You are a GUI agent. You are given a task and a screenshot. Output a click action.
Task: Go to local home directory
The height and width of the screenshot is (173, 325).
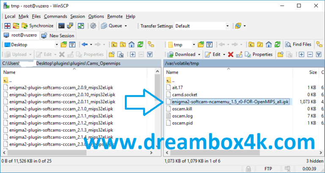click(132, 44)
